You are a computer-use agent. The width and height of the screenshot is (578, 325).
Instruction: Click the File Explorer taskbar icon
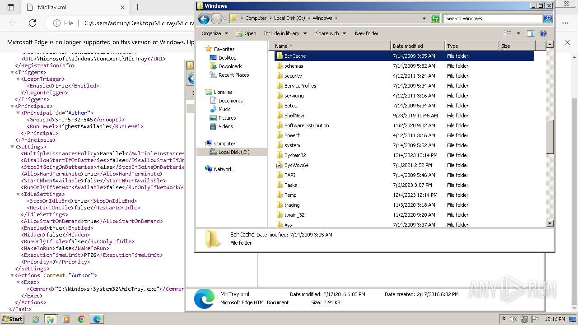(50, 319)
